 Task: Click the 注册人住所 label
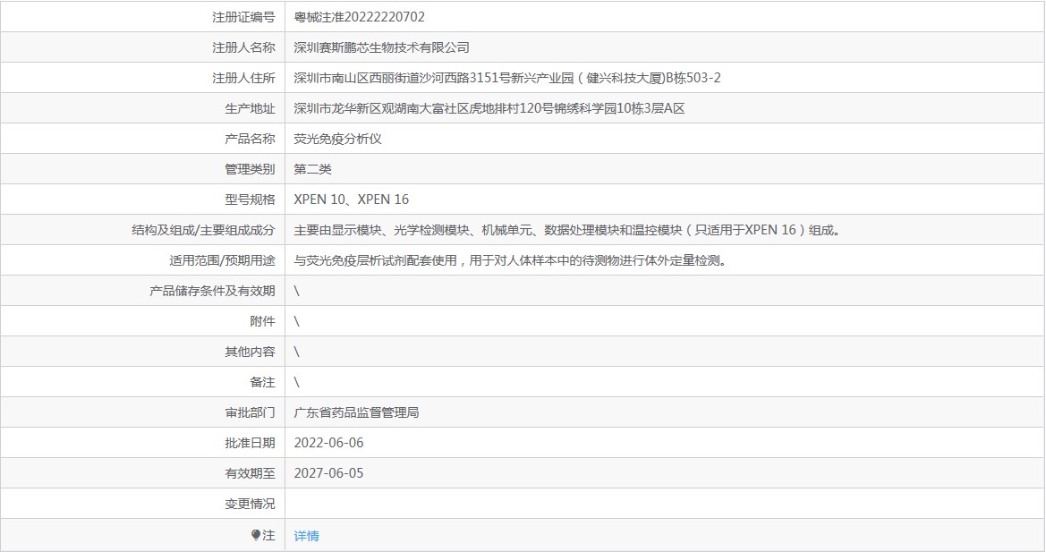click(x=243, y=78)
